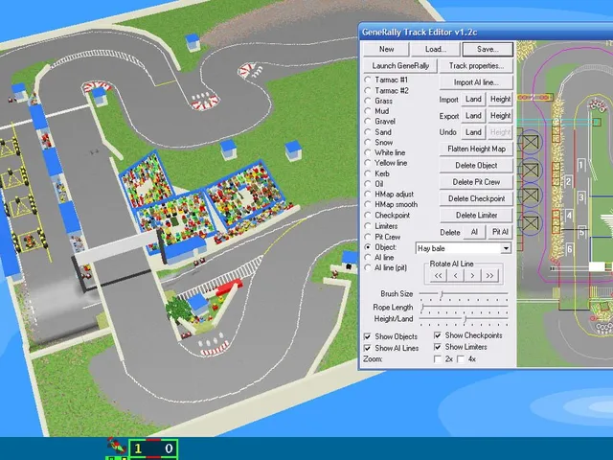Toggle Show Checkpoints checkbox
This screenshot has height=460, width=613.
[x=438, y=335]
